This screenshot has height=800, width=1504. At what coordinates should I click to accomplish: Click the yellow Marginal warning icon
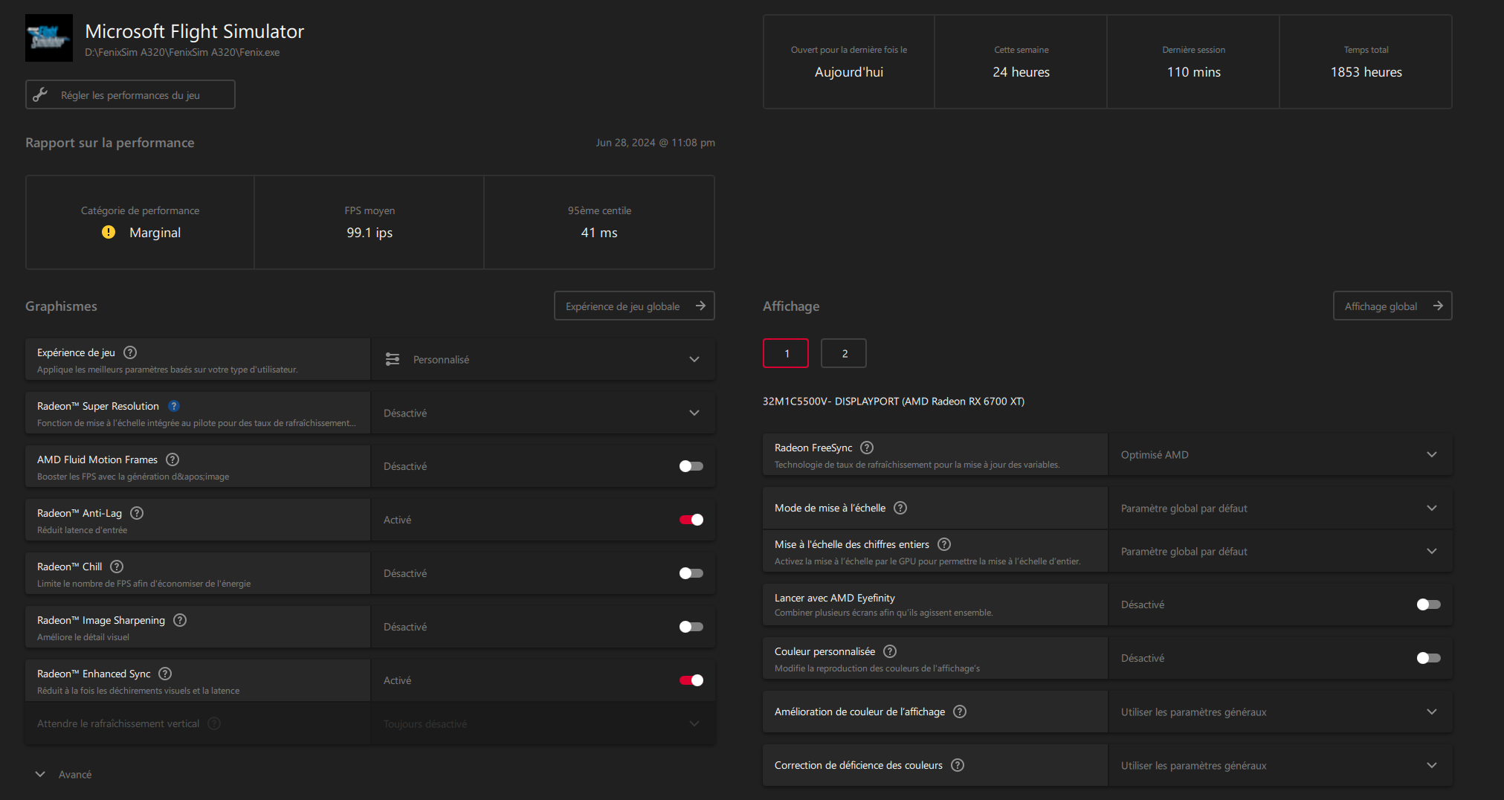[x=109, y=232]
